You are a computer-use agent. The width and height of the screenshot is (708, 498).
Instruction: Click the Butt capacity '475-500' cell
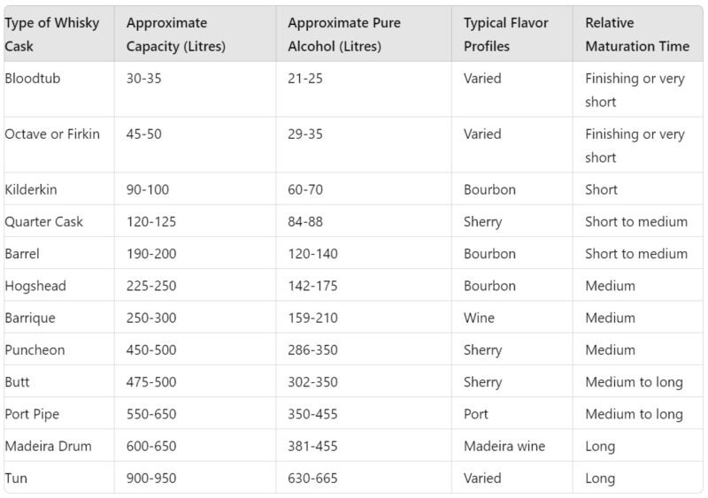(151, 382)
